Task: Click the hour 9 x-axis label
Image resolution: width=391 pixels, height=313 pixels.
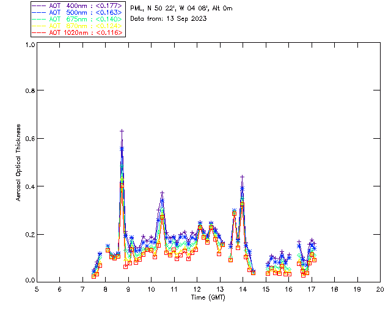Action: point(128,289)
